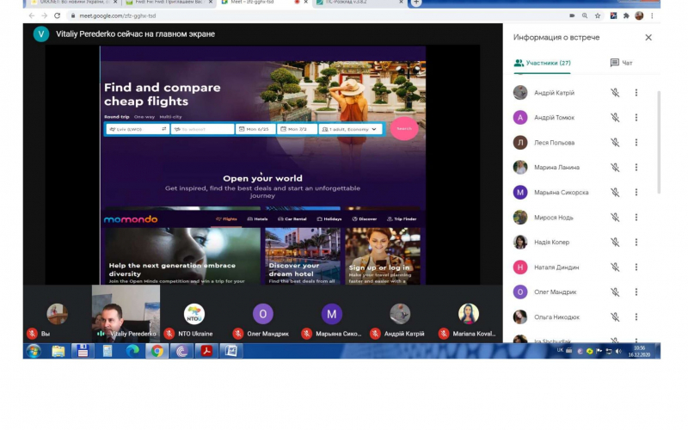Open a new browser tab
This screenshot has width=688, height=430.
[416, 3]
